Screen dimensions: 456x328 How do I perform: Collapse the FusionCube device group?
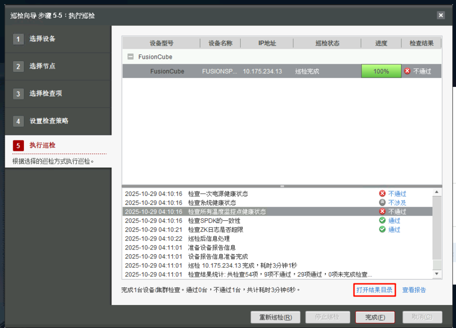pyautogui.click(x=131, y=57)
